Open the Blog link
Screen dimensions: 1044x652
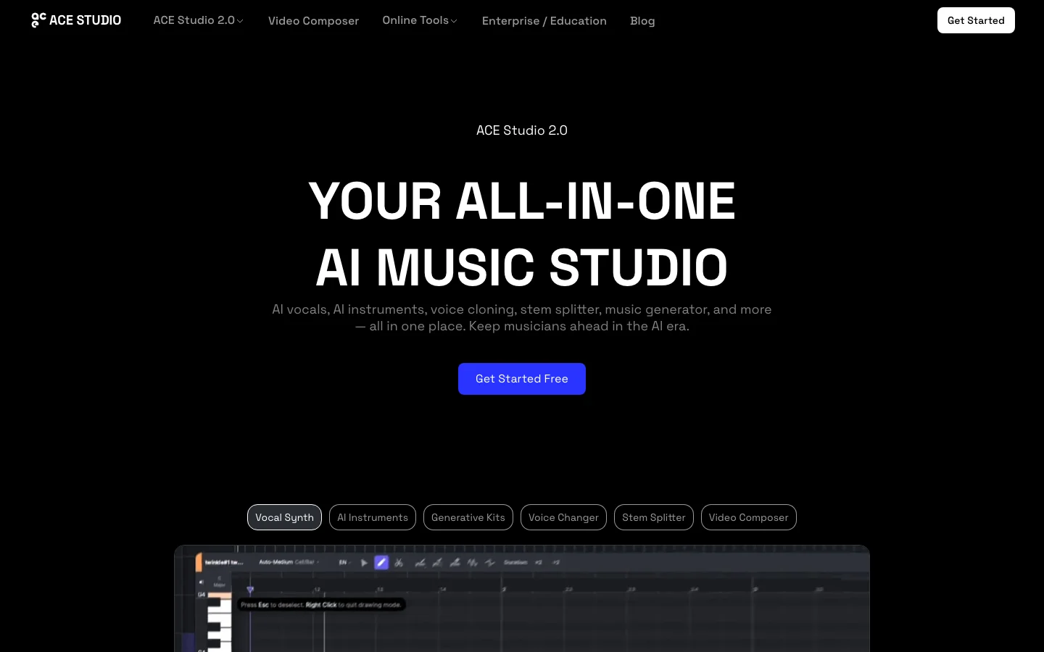642,21
